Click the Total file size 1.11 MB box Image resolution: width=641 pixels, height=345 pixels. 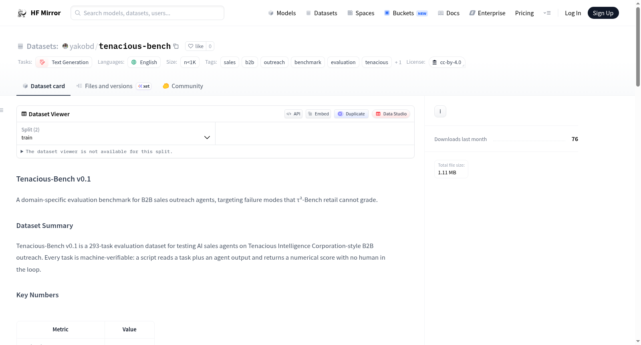(x=451, y=169)
